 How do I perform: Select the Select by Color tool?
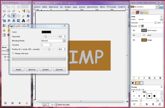23,11
